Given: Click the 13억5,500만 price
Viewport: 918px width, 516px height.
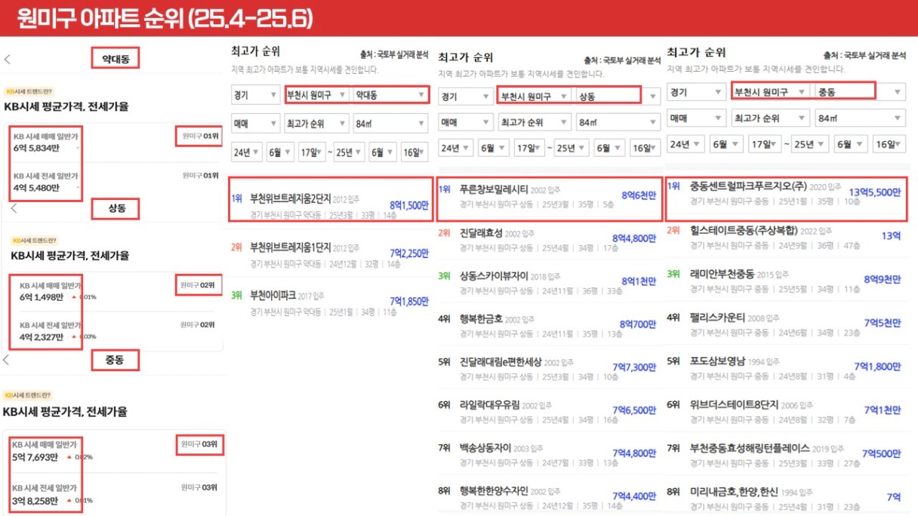Looking at the screenshot, I should pyautogui.click(x=875, y=192).
